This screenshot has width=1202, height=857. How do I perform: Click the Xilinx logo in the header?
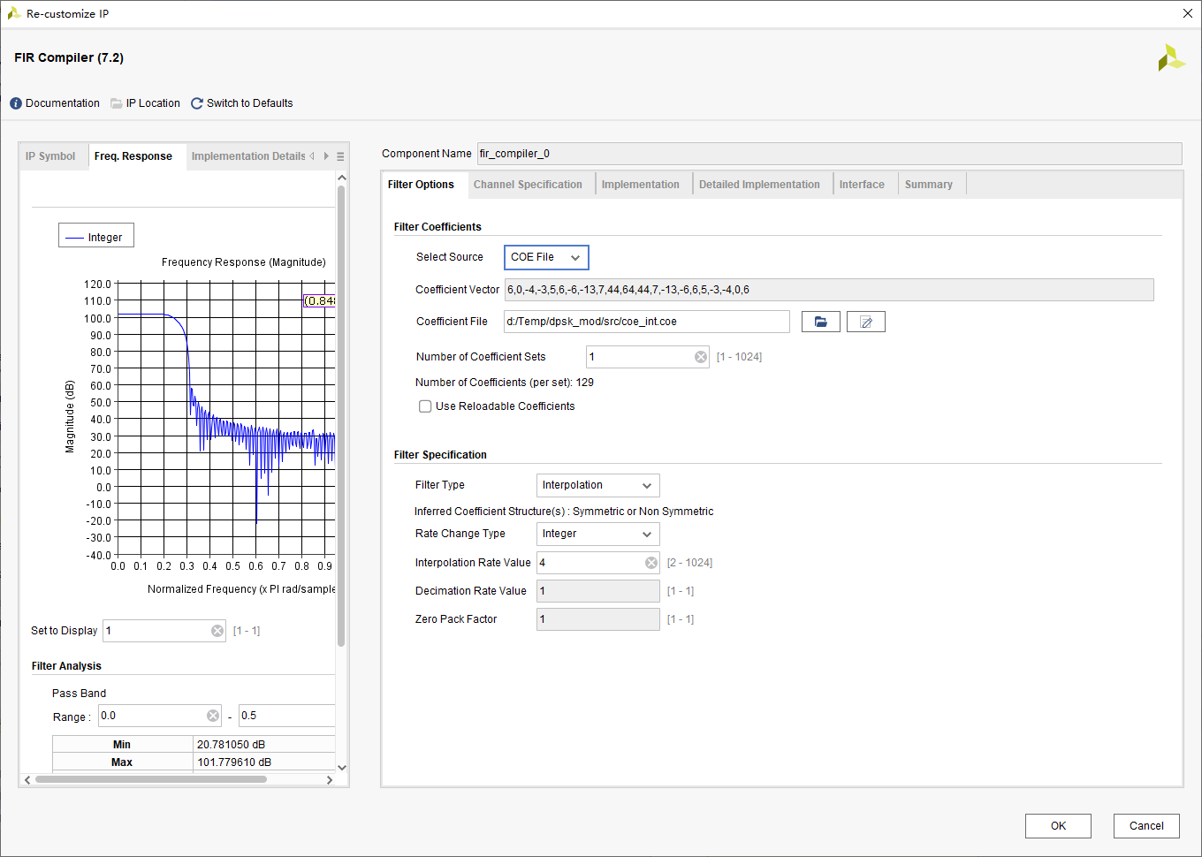[1171, 58]
